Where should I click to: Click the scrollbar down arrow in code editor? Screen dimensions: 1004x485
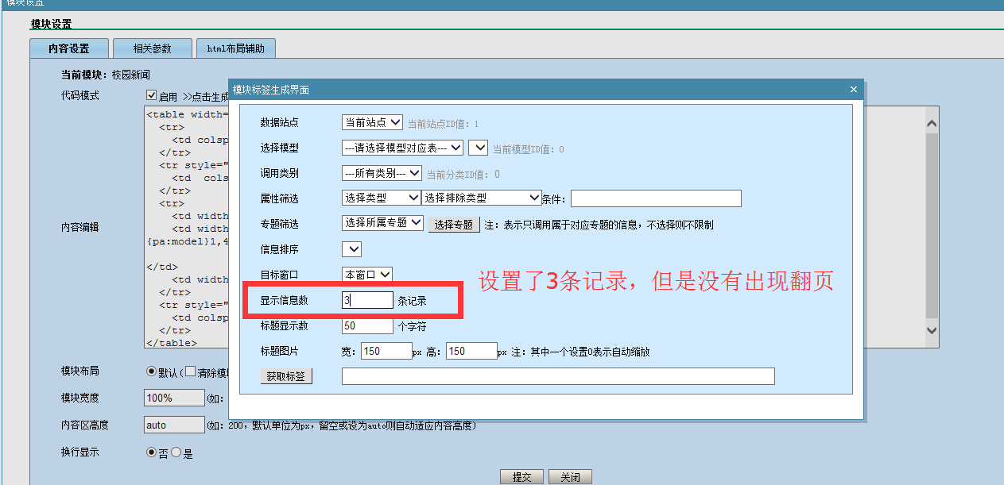point(932,329)
